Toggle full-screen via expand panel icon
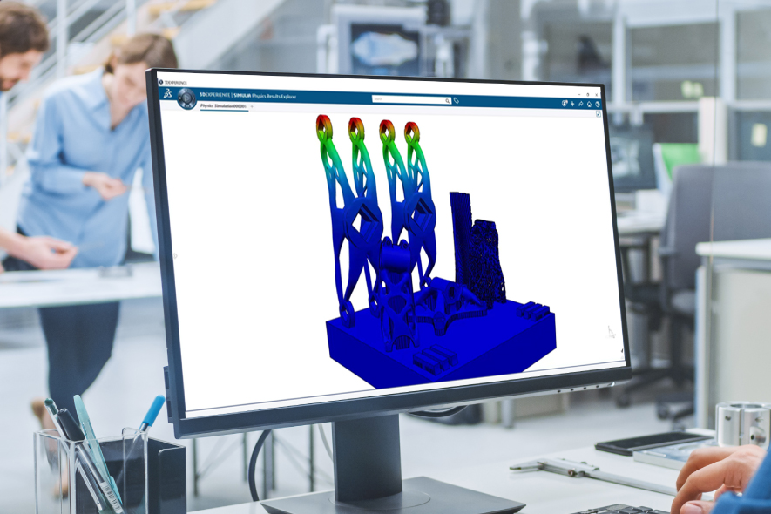This screenshot has width=771, height=514. 599,114
